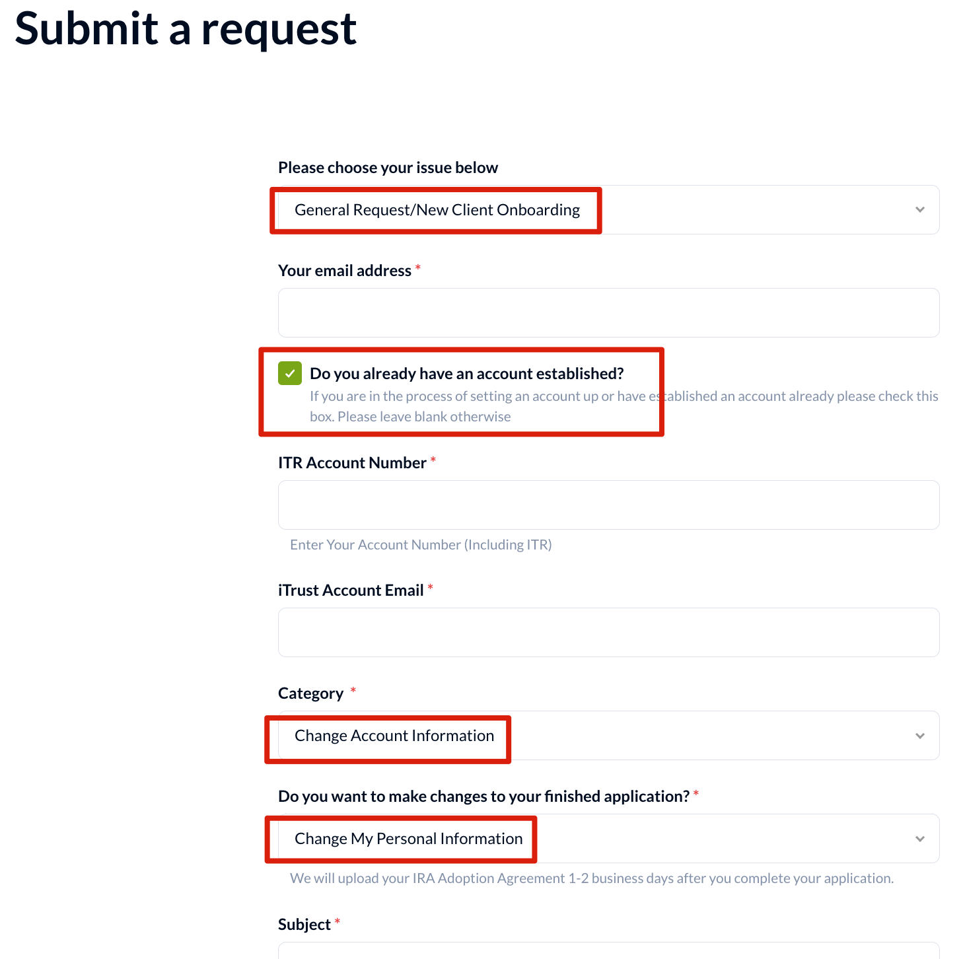This screenshot has width=963, height=959.
Task: Click the "Submit a request" page heading
Action: click(x=186, y=29)
